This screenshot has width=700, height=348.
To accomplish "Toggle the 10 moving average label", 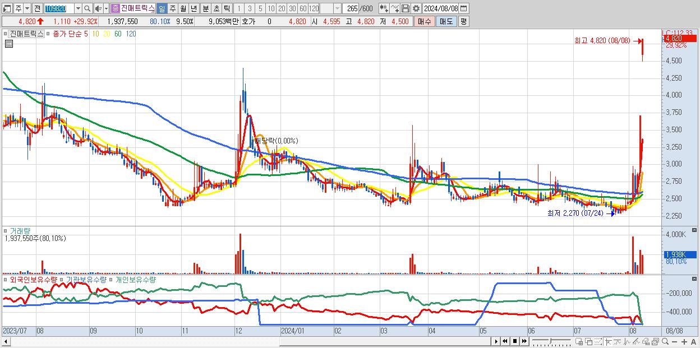I will coord(96,34).
